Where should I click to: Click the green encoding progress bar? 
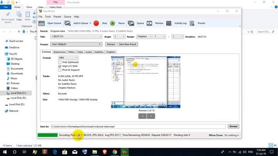[x=47, y=135]
